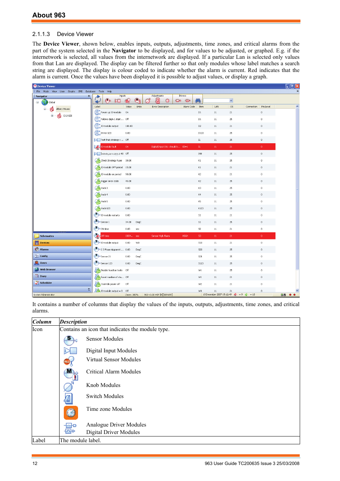The width and height of the screenshot is (340, 481).
Task: Filter by Digital Driver modules icon
Action: [x=188, y=101]
